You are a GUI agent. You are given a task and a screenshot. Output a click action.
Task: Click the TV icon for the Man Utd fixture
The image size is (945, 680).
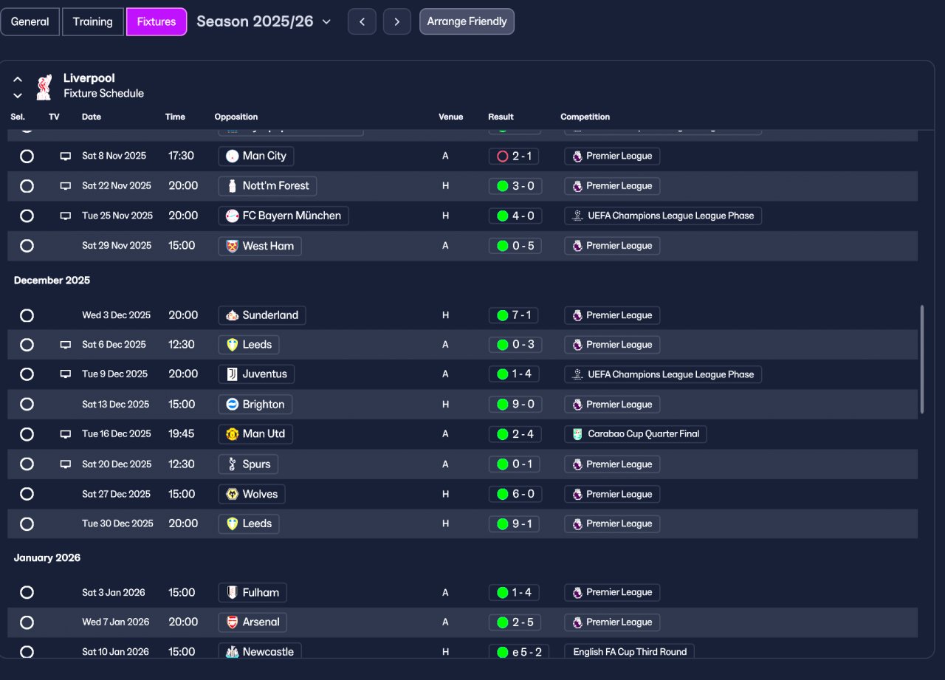66,434
